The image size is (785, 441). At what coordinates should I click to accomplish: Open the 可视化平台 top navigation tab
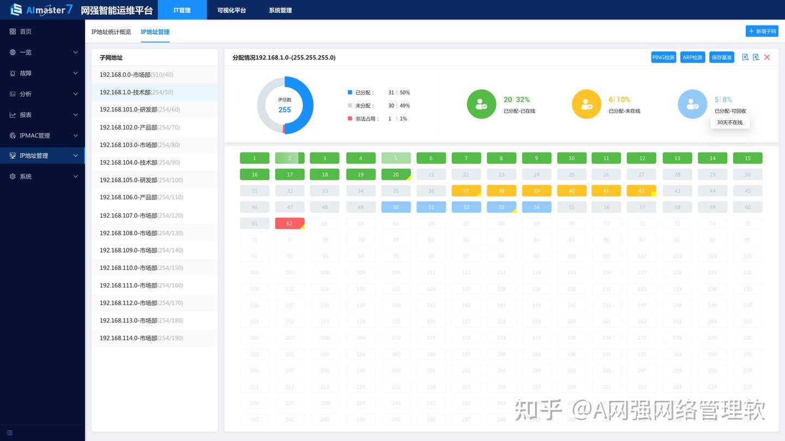click(x=231, y=10)
